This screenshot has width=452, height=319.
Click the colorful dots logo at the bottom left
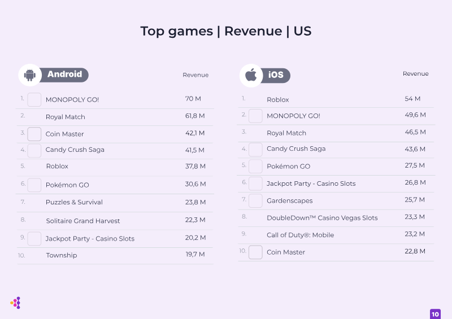point(16,303)
